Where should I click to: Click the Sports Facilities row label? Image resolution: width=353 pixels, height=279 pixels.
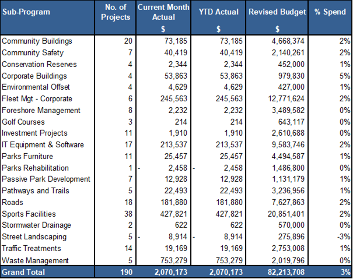29,214
